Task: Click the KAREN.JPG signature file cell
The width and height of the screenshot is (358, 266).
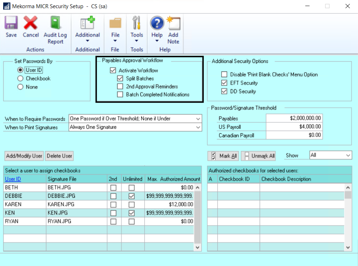Action: (77, 205)
